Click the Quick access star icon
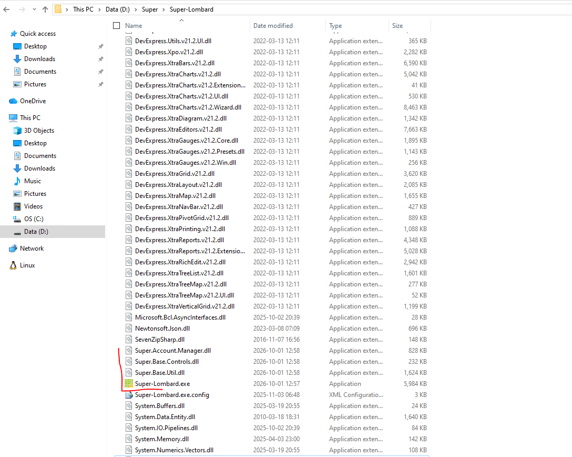 (x=14, y=34)
